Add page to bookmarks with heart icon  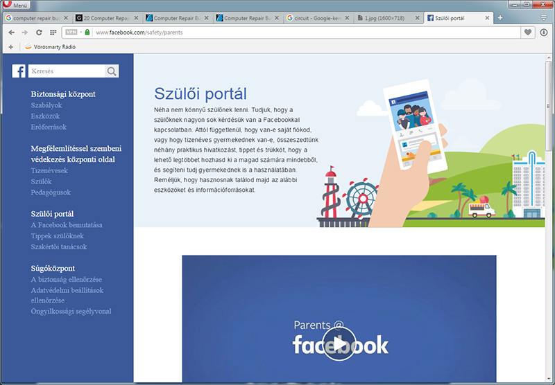528,33
